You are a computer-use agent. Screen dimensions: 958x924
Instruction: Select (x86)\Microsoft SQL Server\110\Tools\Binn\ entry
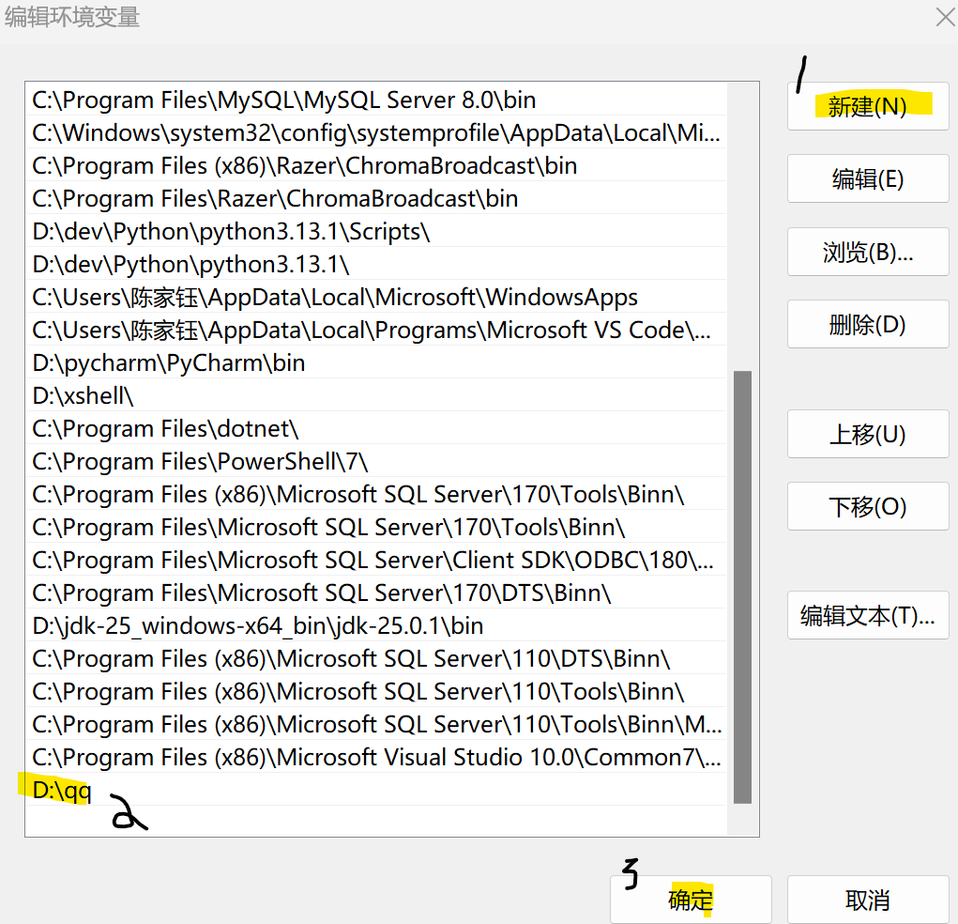coord(375,692)
